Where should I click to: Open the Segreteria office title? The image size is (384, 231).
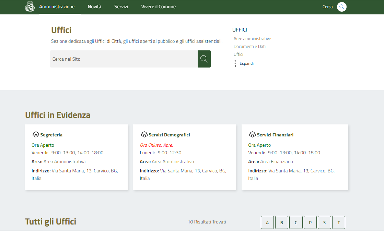51,135
